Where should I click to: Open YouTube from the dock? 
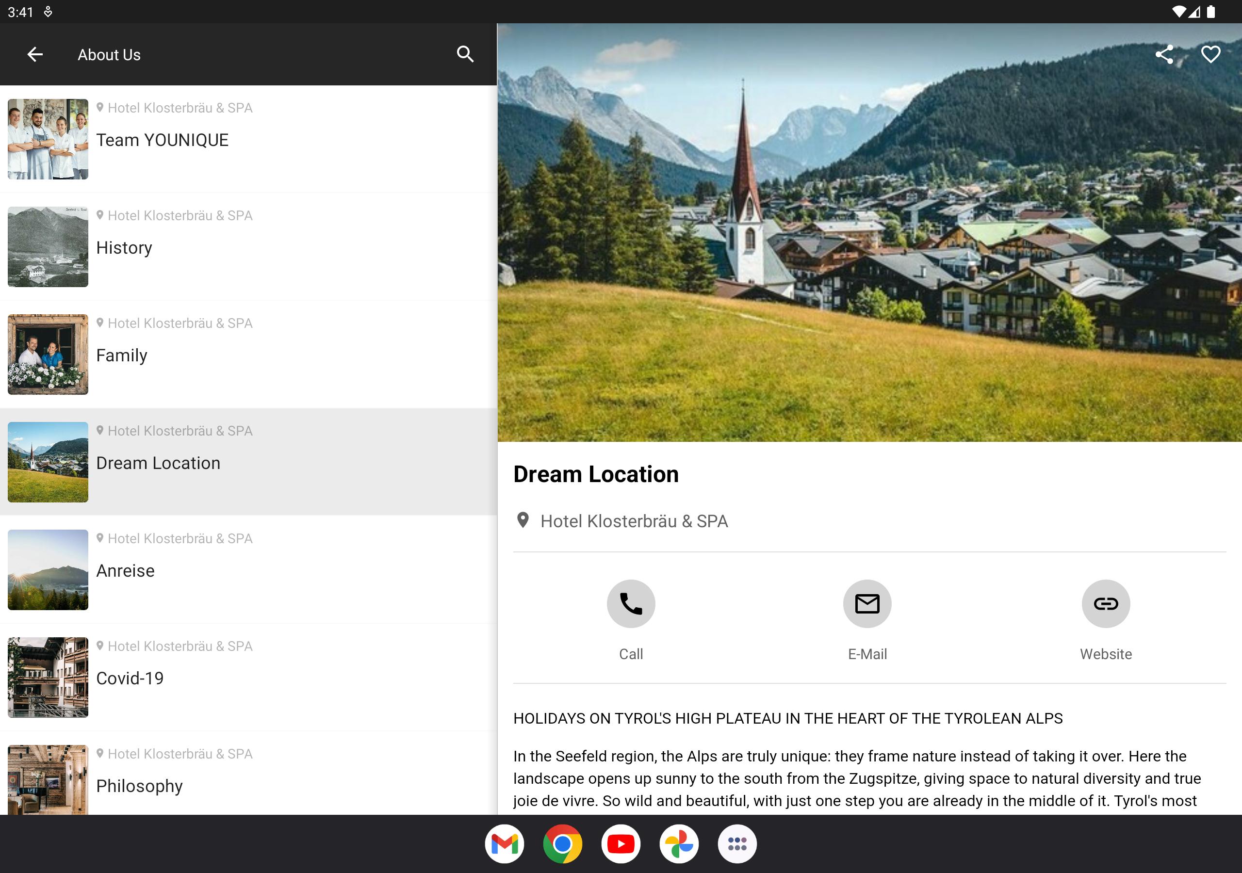621,844
